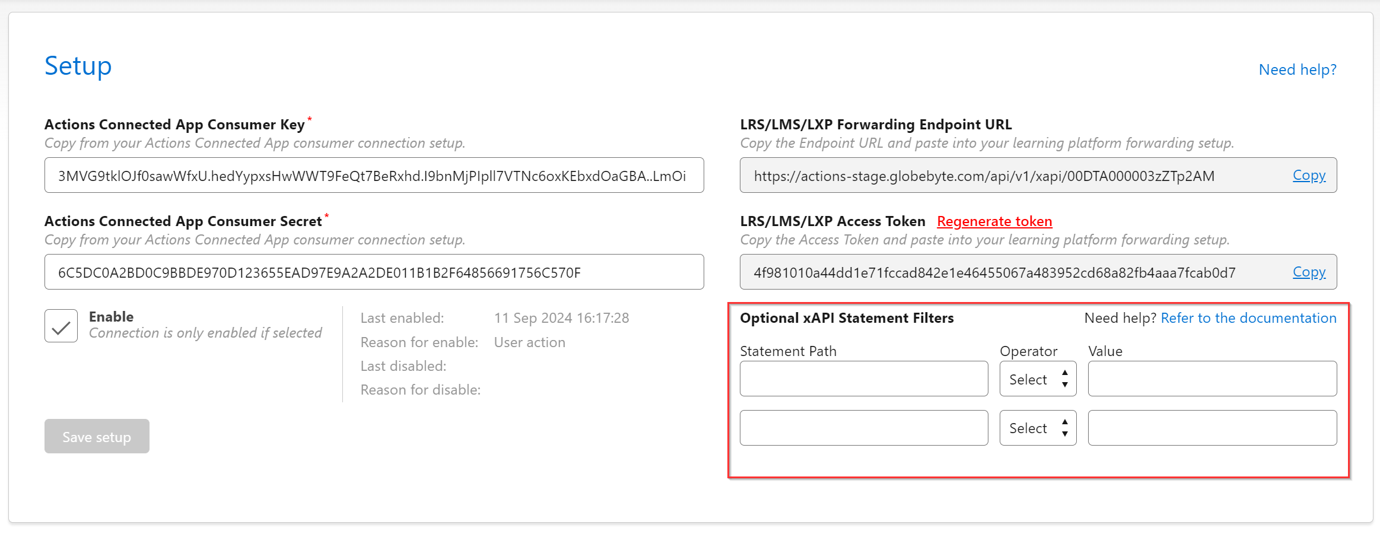
Task: Click the Forwarding Endpoint URL text field
Action: pos(1009,176)
